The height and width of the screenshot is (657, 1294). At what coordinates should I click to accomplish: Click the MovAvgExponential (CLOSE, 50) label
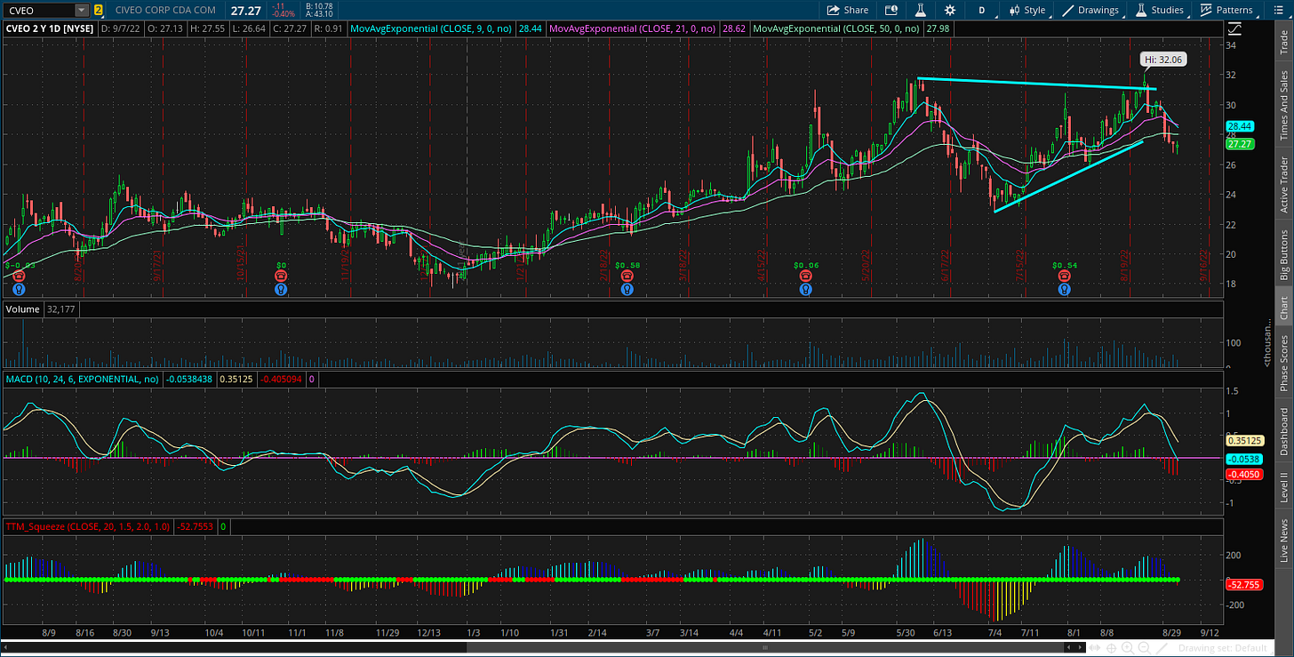pyautogui.click(x=838, y=28)
